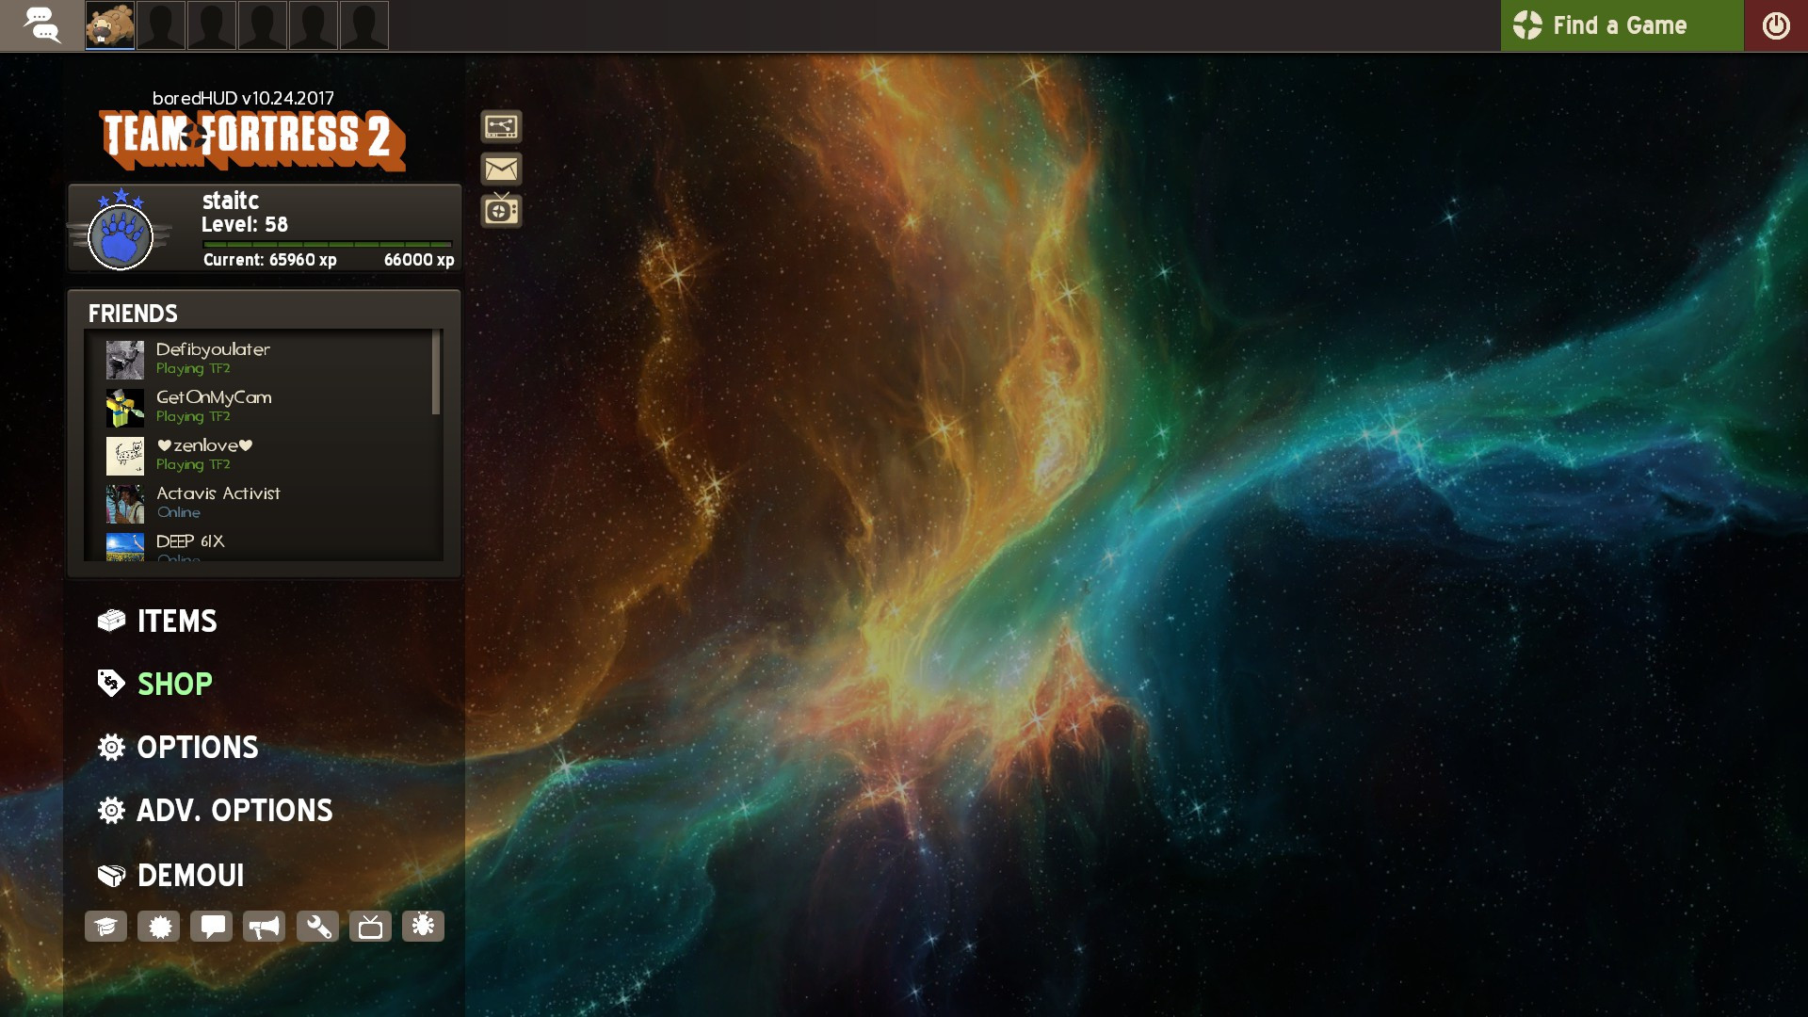Click the bear avatar party slot

[110, 25]
